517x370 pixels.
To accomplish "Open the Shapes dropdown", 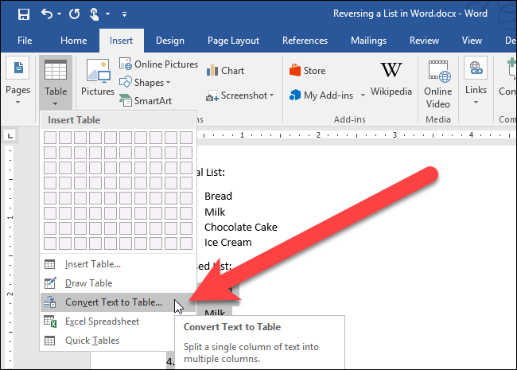I will click(145, 82).
